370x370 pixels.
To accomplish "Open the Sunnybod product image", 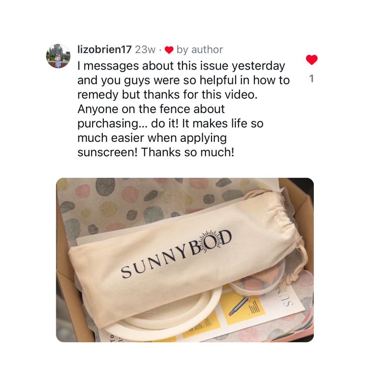I will click(x=185, y=260).
